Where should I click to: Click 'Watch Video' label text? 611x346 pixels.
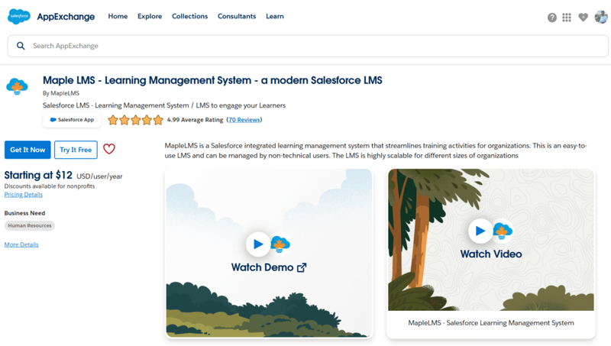click(x=491, y=254)
